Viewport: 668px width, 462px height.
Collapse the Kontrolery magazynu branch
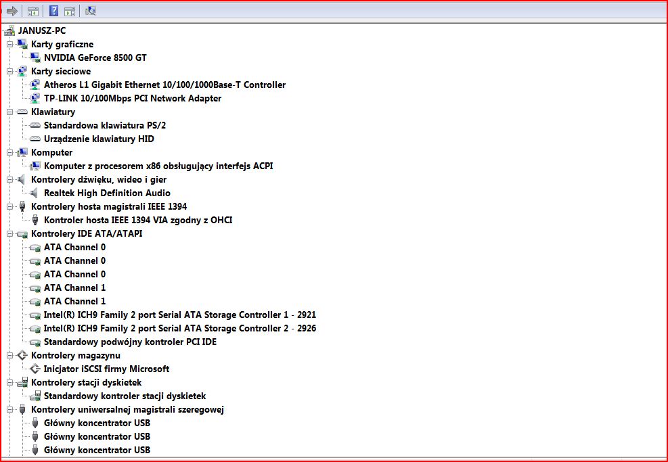click(9, 355)
